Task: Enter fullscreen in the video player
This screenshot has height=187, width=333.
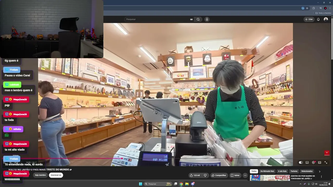Action: click(326, 163)
